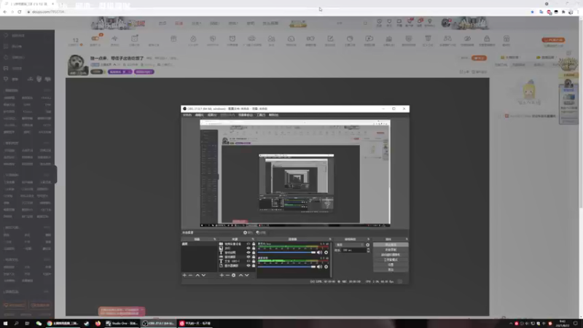Open 文件 menu in OBS
Viewport: 583px width, 328px height.
187,115
